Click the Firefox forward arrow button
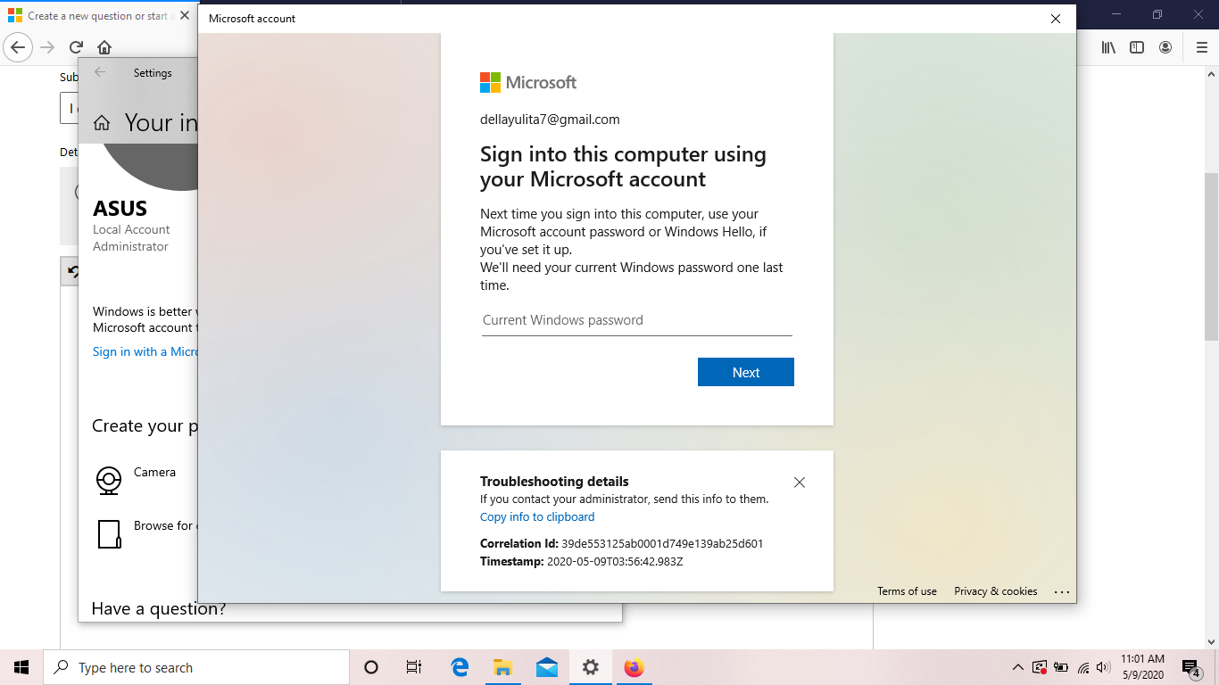 47,47
